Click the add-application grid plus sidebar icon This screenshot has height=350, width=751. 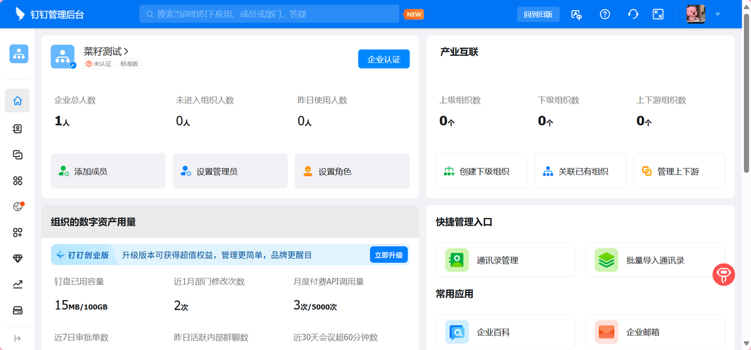tap(18, 233)
